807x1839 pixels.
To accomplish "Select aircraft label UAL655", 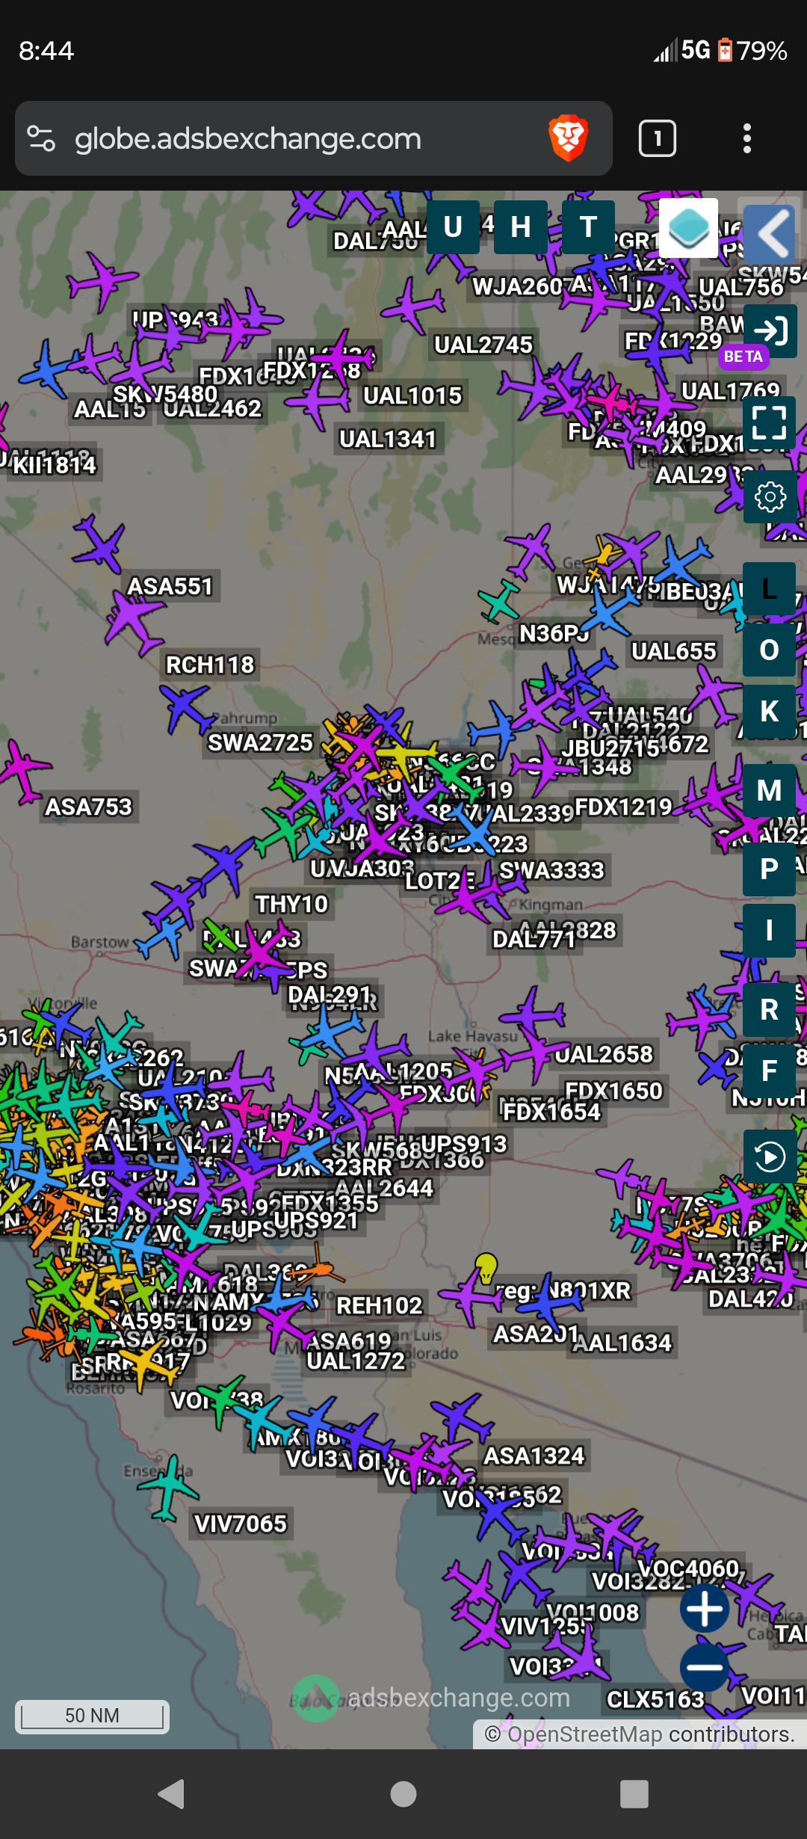I will click(x=674, y=651).
